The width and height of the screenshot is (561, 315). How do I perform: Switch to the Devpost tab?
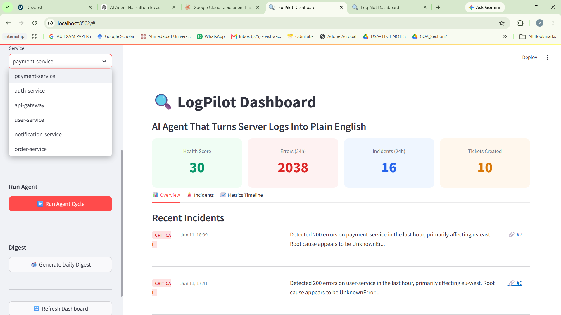(53, 7)
